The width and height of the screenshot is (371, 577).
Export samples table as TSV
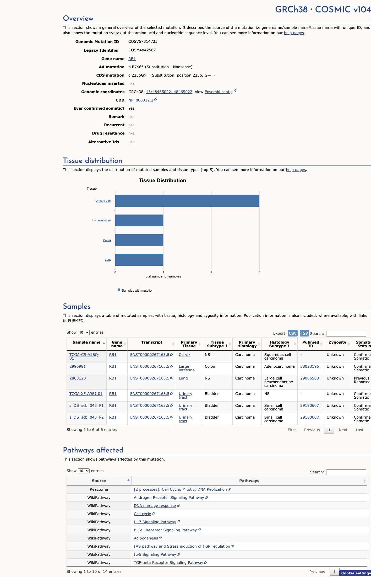click(304, 333)
